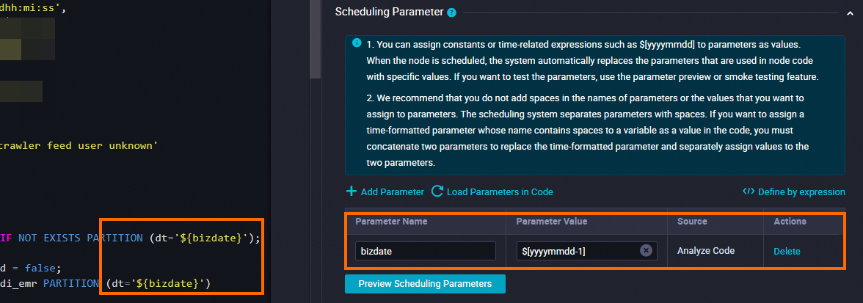Click the info icon in the tip box

pos(357,43)
